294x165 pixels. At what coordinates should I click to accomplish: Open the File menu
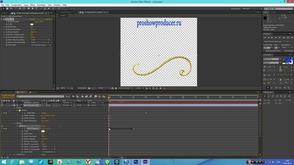[x=2, y=5]
